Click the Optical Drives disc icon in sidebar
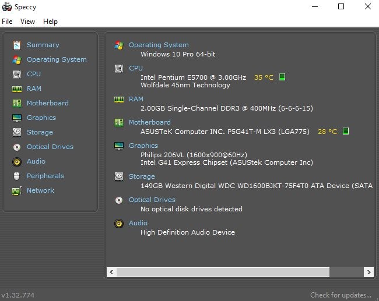 [x=17, y=147]
